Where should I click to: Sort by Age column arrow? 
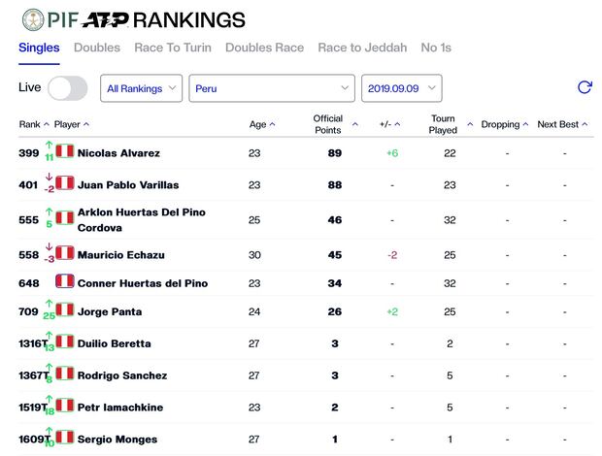click(272, 124)
